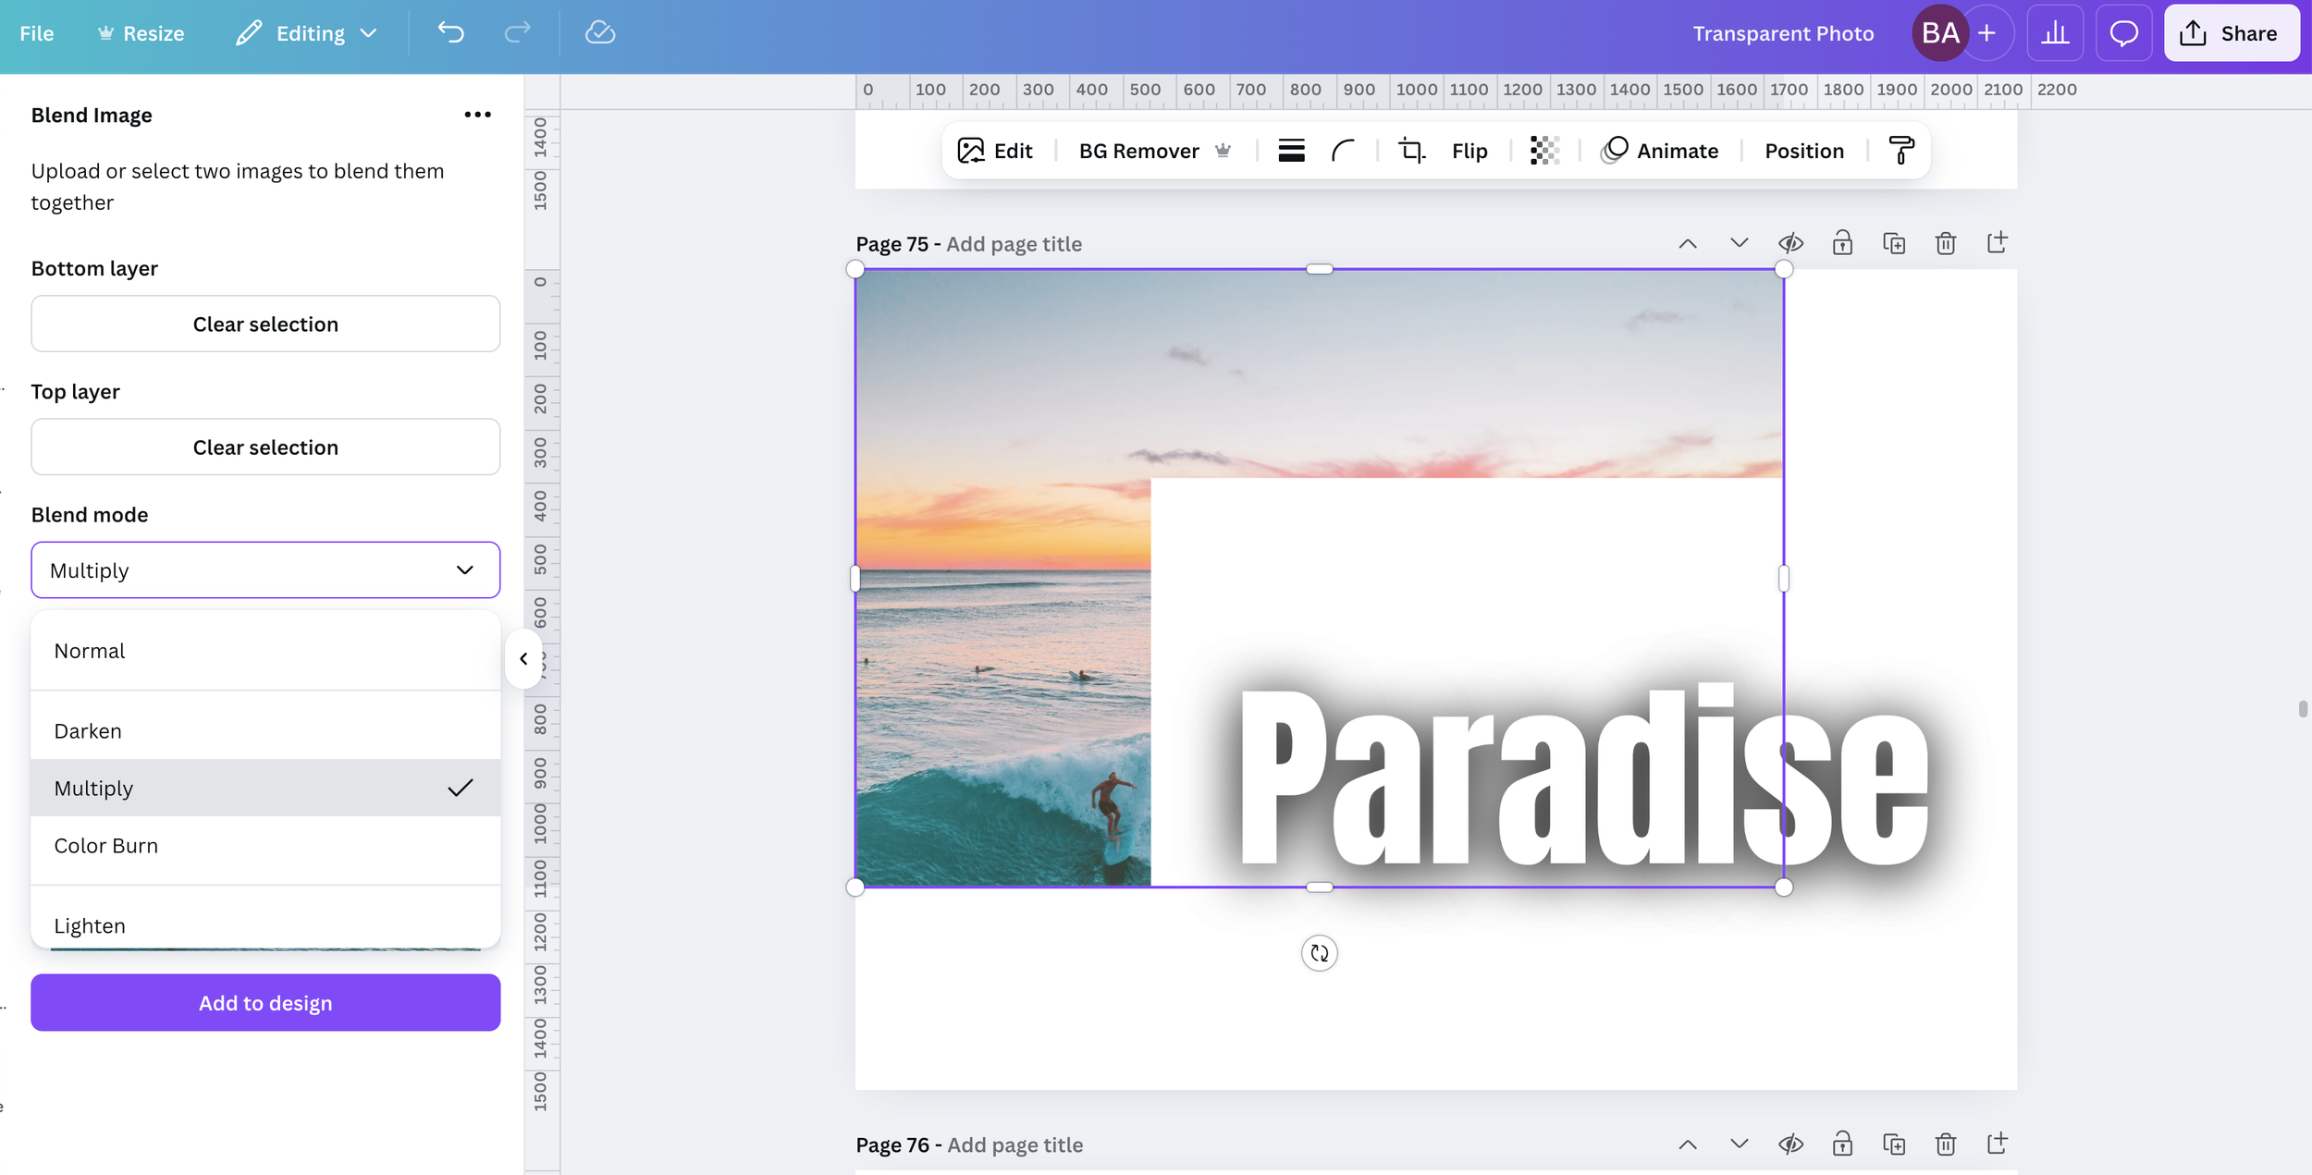This screenshot has height=1175, width=2312.
Task: Click the undo arrow icon
Action: 450,33
